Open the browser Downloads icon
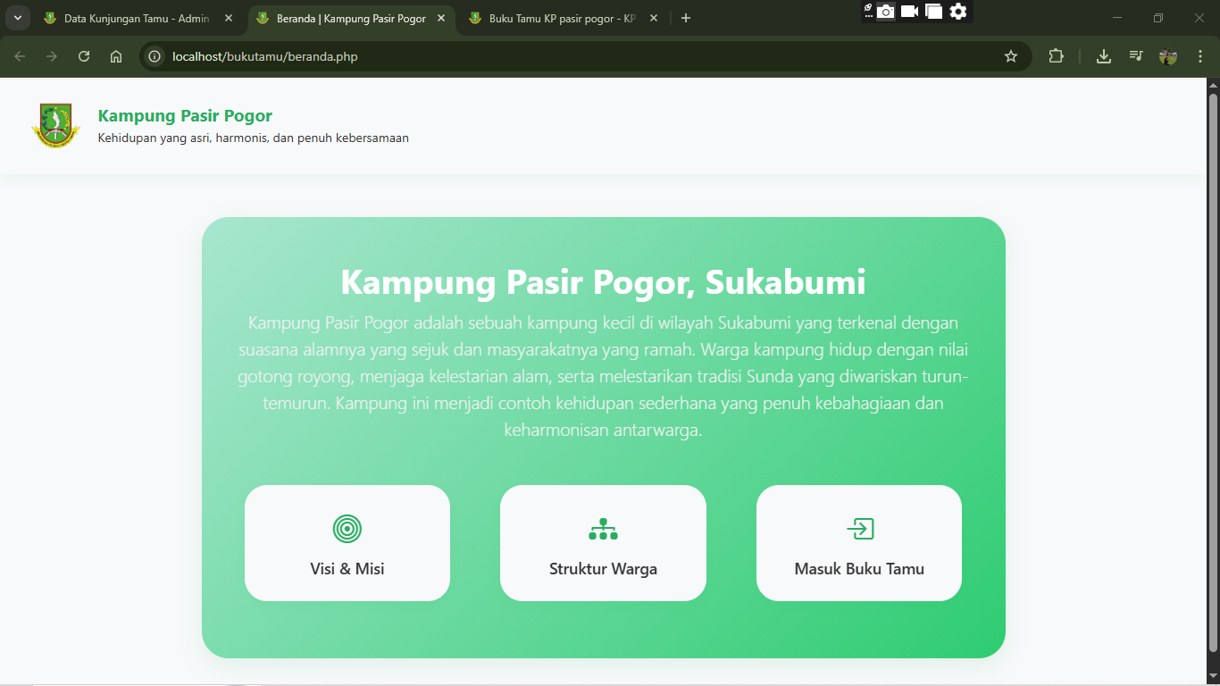Screen dimensions: 1220x686 (x=1104, y=56)
